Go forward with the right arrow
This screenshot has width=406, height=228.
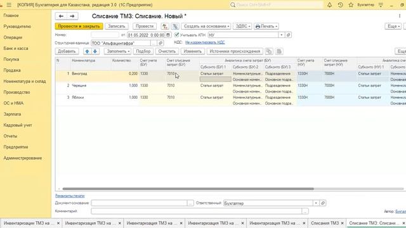[x=72, y=16]
